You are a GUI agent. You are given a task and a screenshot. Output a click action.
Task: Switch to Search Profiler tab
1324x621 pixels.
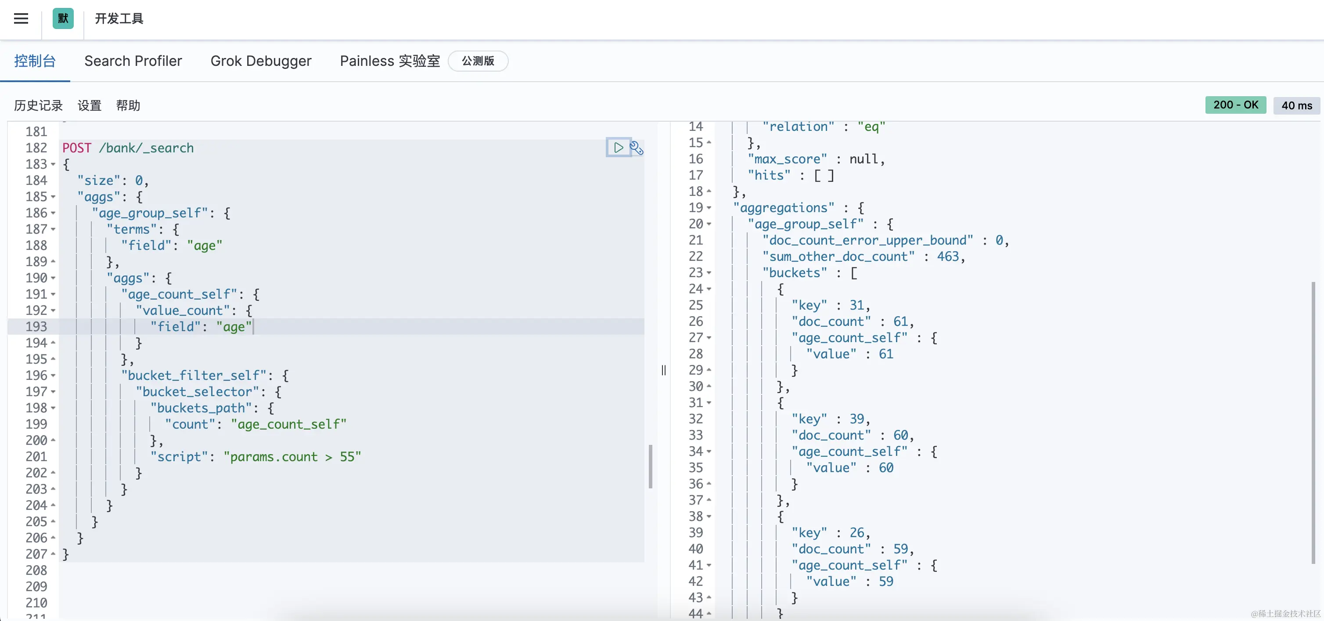tap(133, 61)
